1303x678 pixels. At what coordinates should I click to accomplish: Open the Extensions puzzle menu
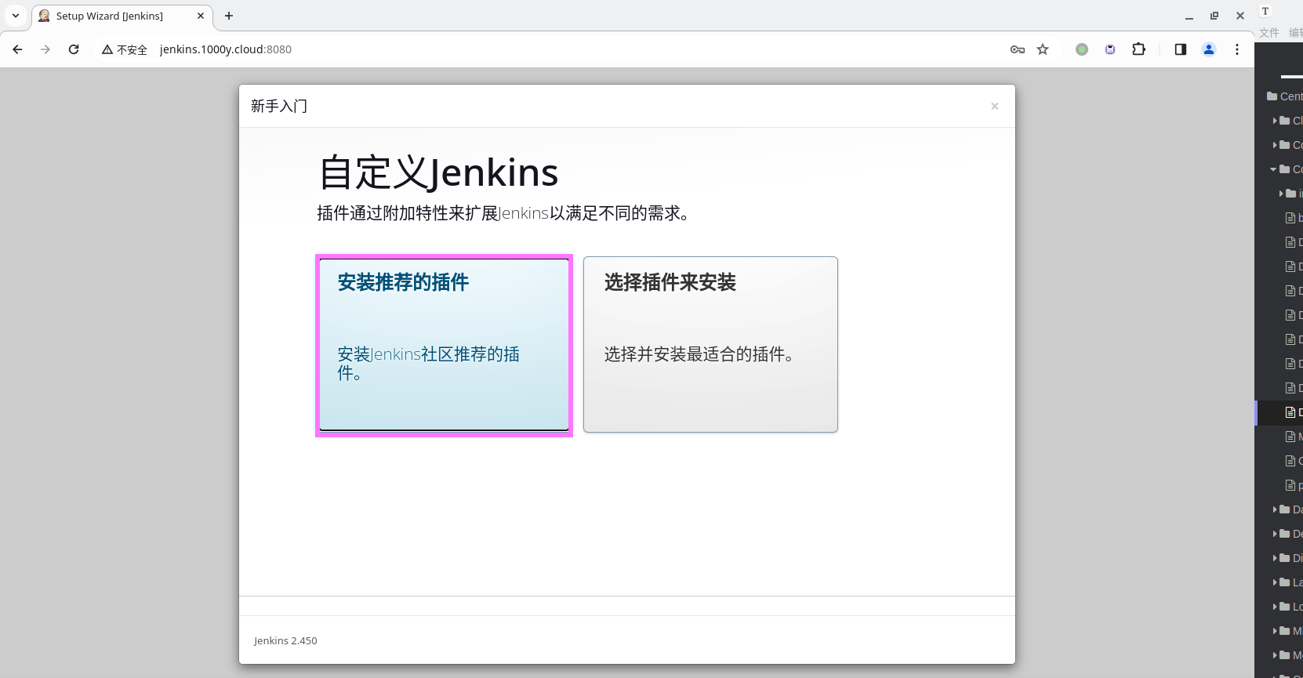coord(1139,49)
